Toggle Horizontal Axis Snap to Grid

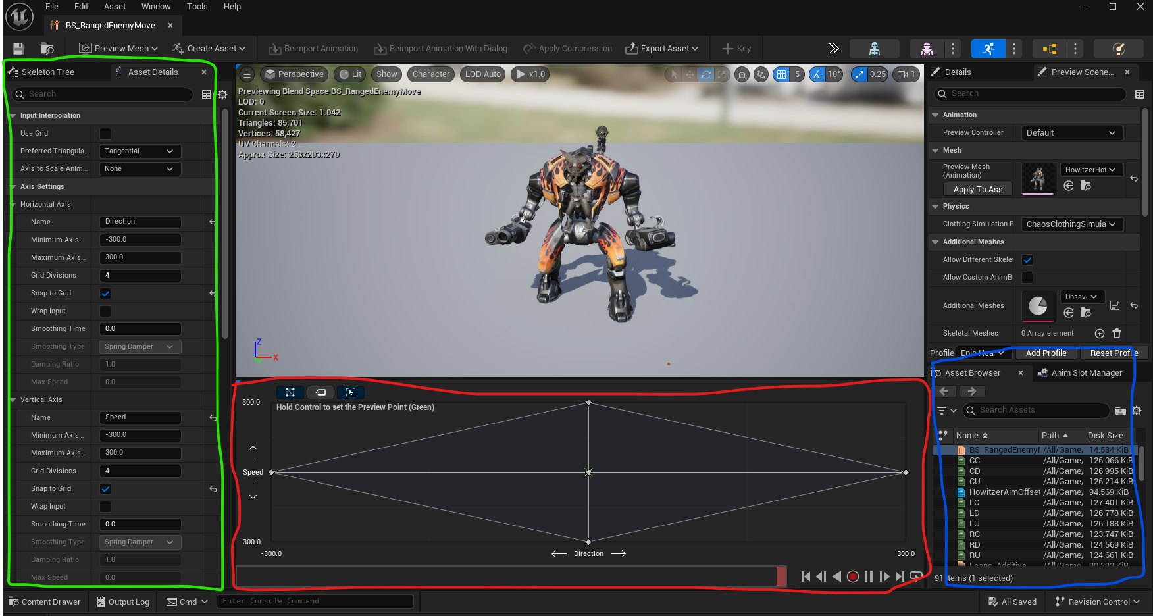pyautogui.click(x=105, y=294)
